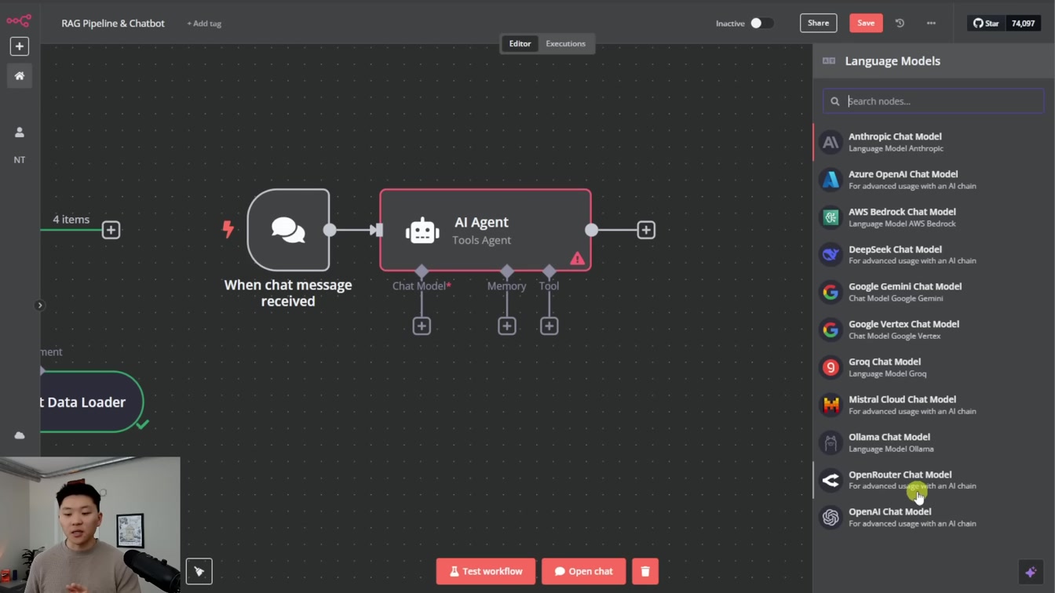Screen dimensions: 1055x593
Task: Choose OpenRouter Chat Model
Action: click(933, 480)
